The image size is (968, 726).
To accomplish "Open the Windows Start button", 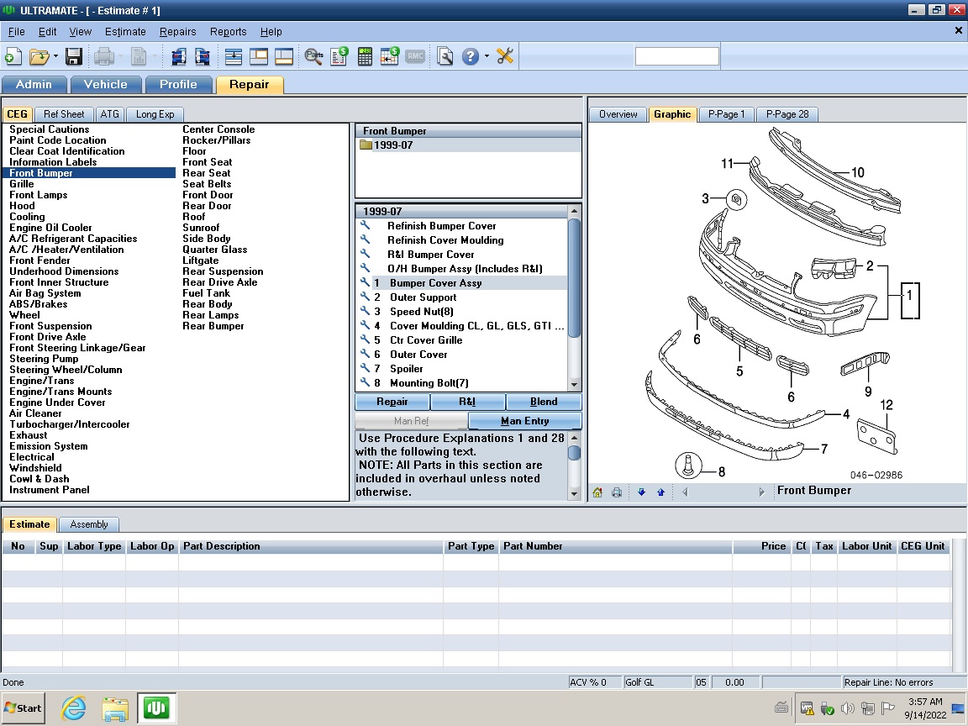I will (x=23, y=708).
